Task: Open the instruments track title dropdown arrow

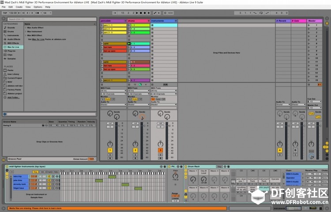Action: pyautogui.click(x=176, y=21)
